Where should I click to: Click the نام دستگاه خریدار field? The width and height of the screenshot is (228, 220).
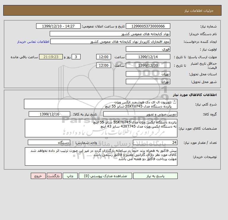(110, 34)
